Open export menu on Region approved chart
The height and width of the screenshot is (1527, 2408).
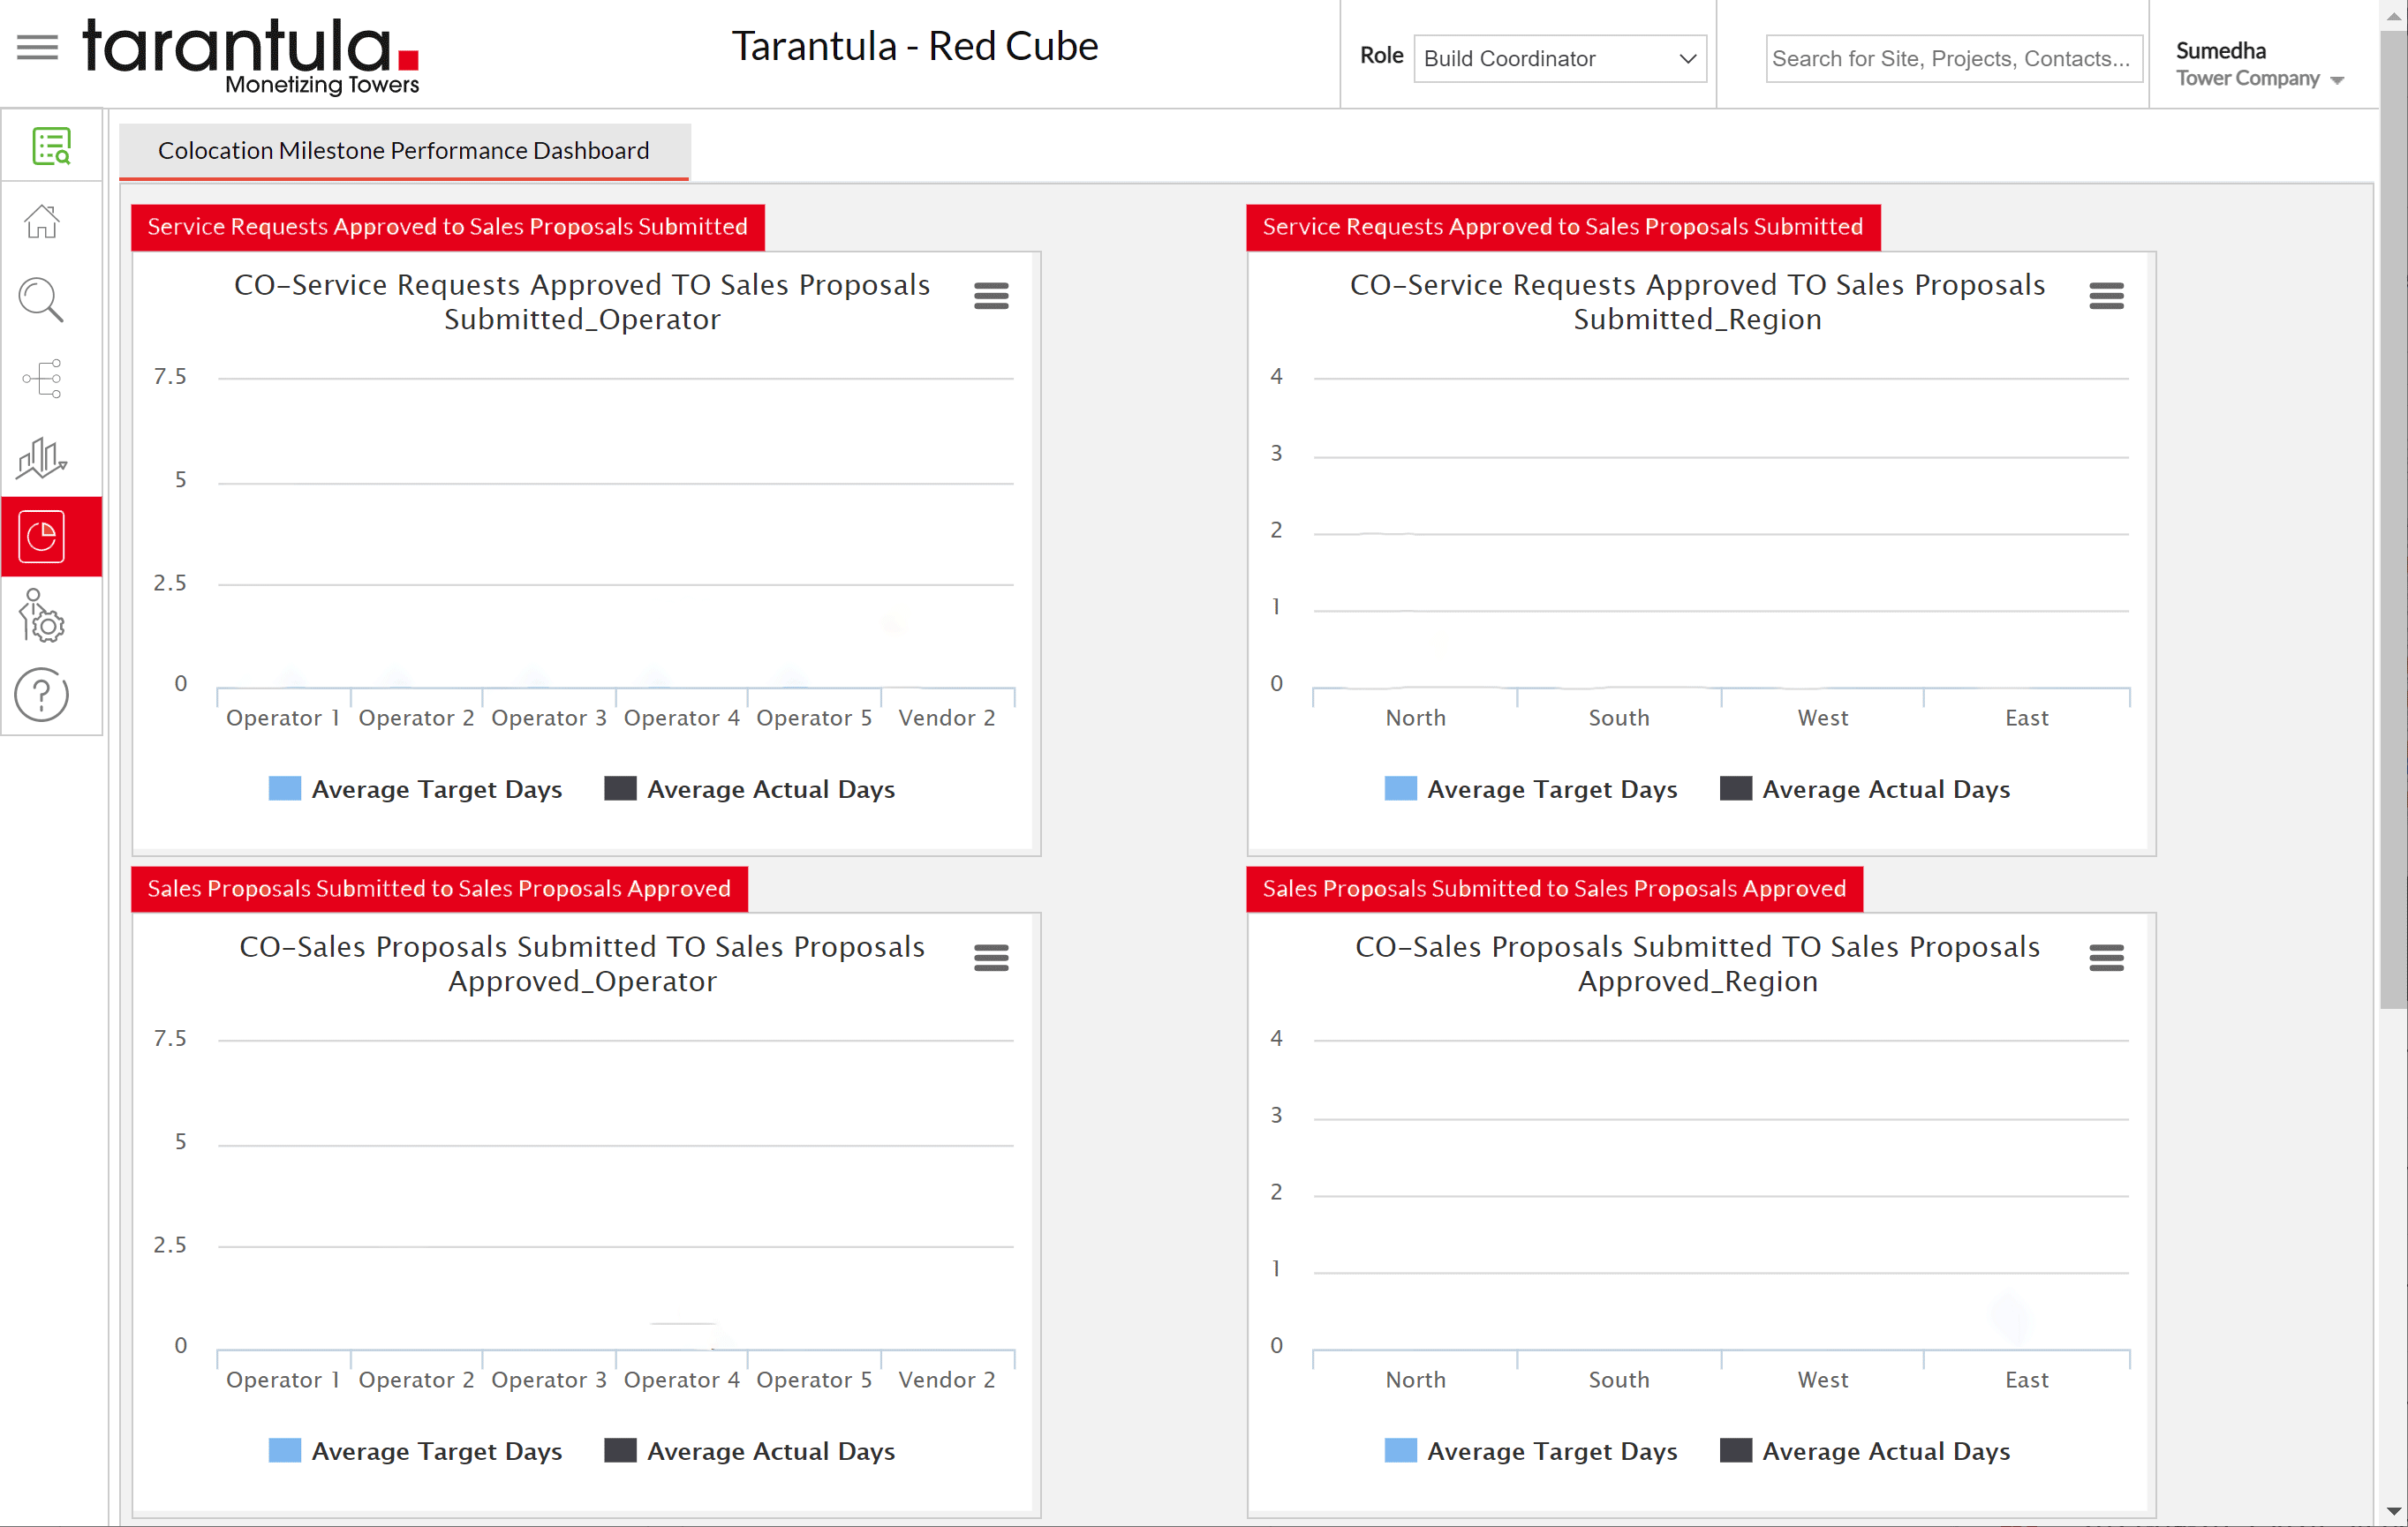2106,957
